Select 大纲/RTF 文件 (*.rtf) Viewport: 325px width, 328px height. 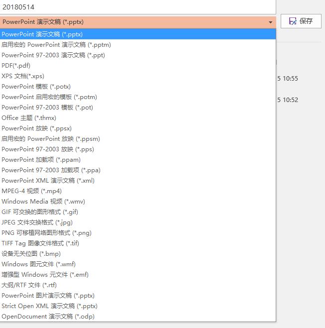pyautogui.click(x=138, y=285)
